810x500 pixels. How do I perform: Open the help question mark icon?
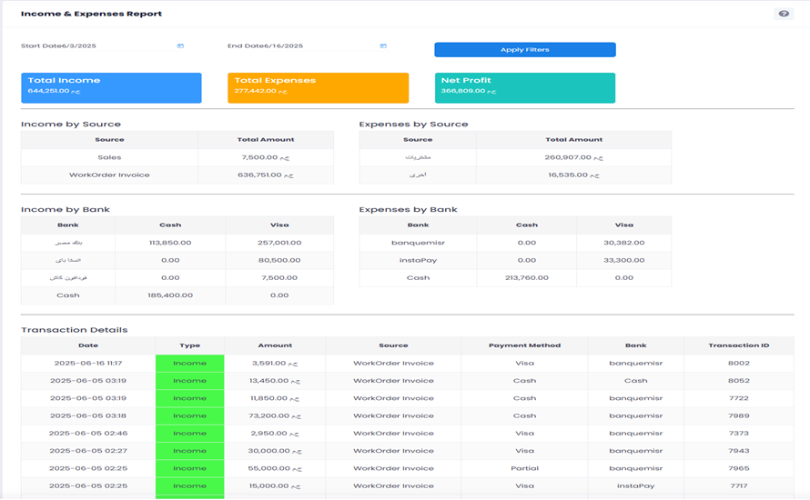[784, 14]
